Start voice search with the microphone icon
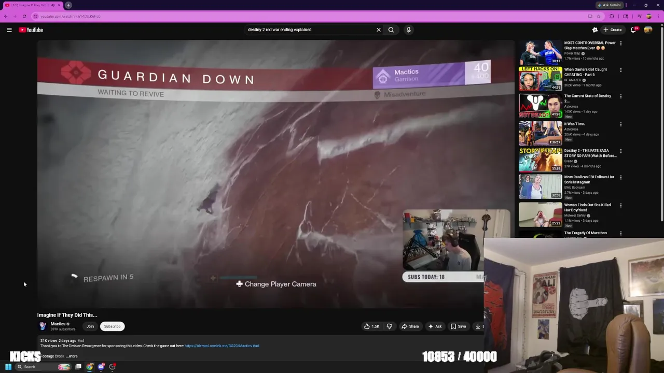 click(x=409, y=30)
